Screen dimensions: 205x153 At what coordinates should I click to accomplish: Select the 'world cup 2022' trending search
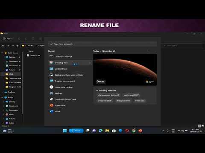click(x=131, y=95)
